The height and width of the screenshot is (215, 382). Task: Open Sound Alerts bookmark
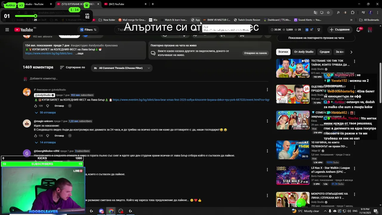pos(307,20)
